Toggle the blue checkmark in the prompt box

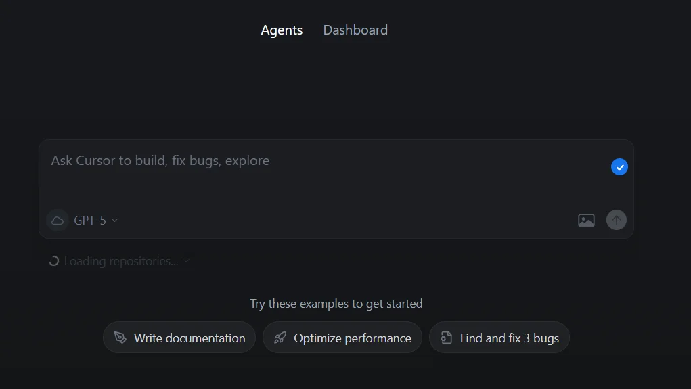619,167
